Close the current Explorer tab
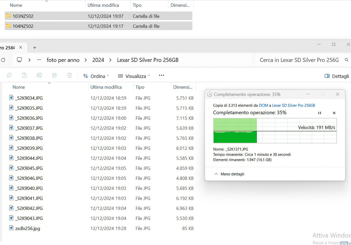 click(20, 47)
